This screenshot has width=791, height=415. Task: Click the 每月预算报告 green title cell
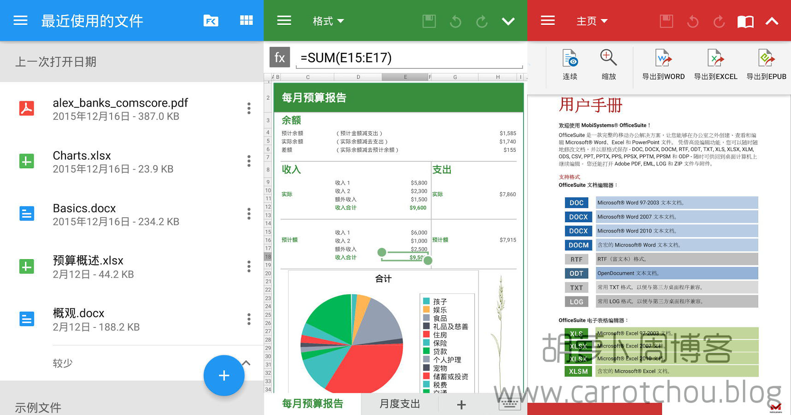398,97
